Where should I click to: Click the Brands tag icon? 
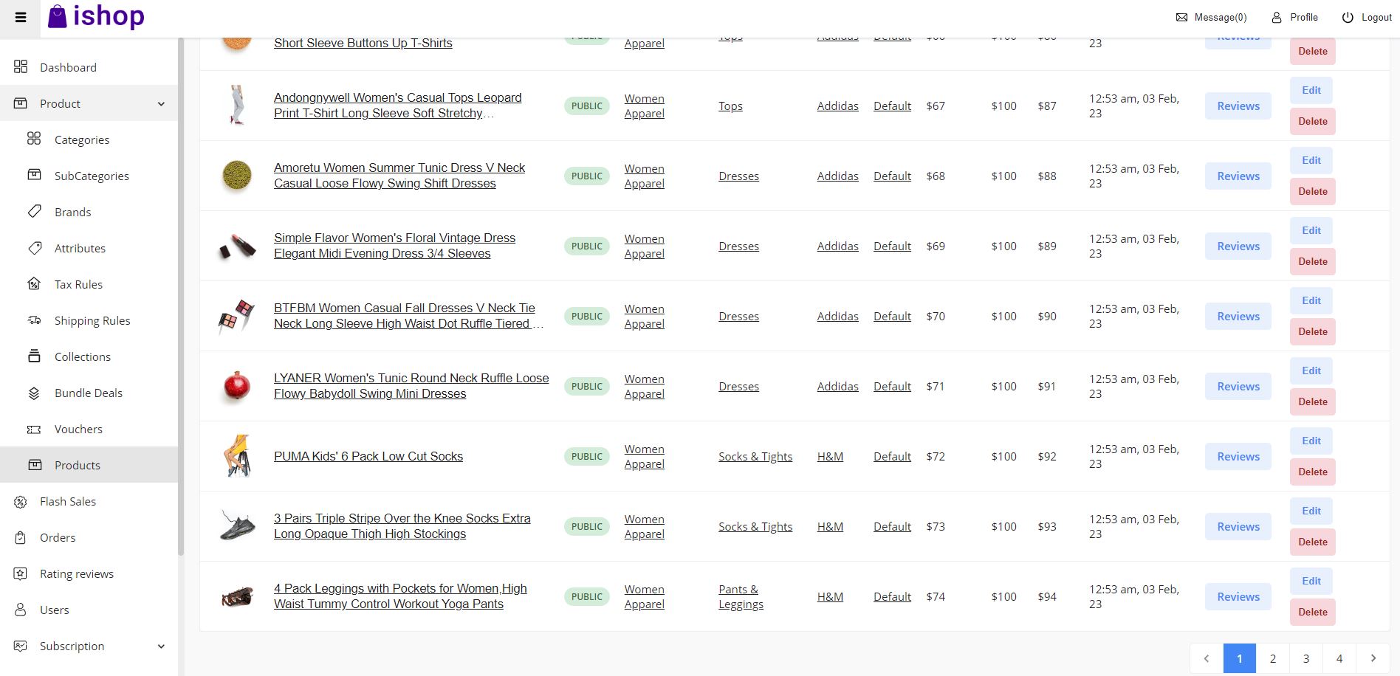(35, 212)
